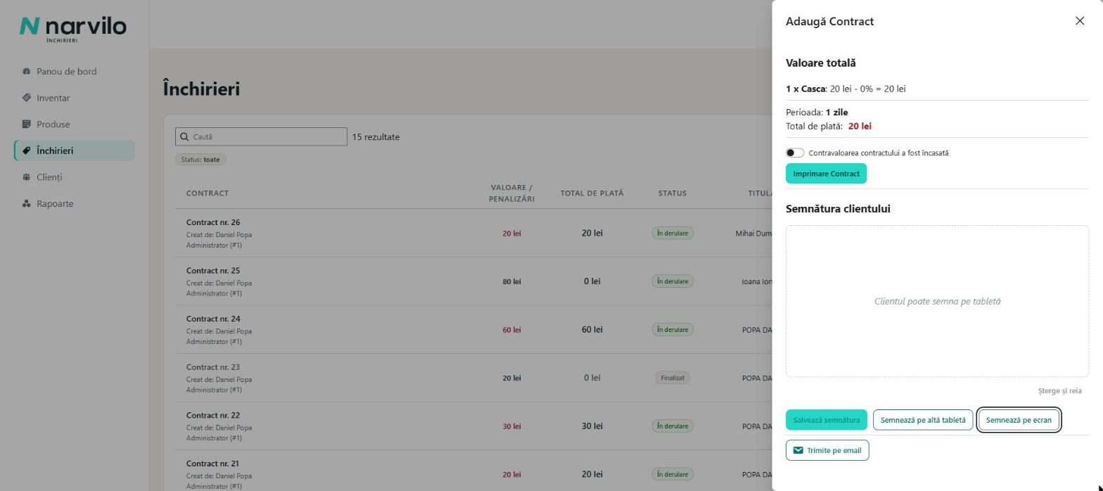
Task: Go to Inventar section
Action: 75,98
